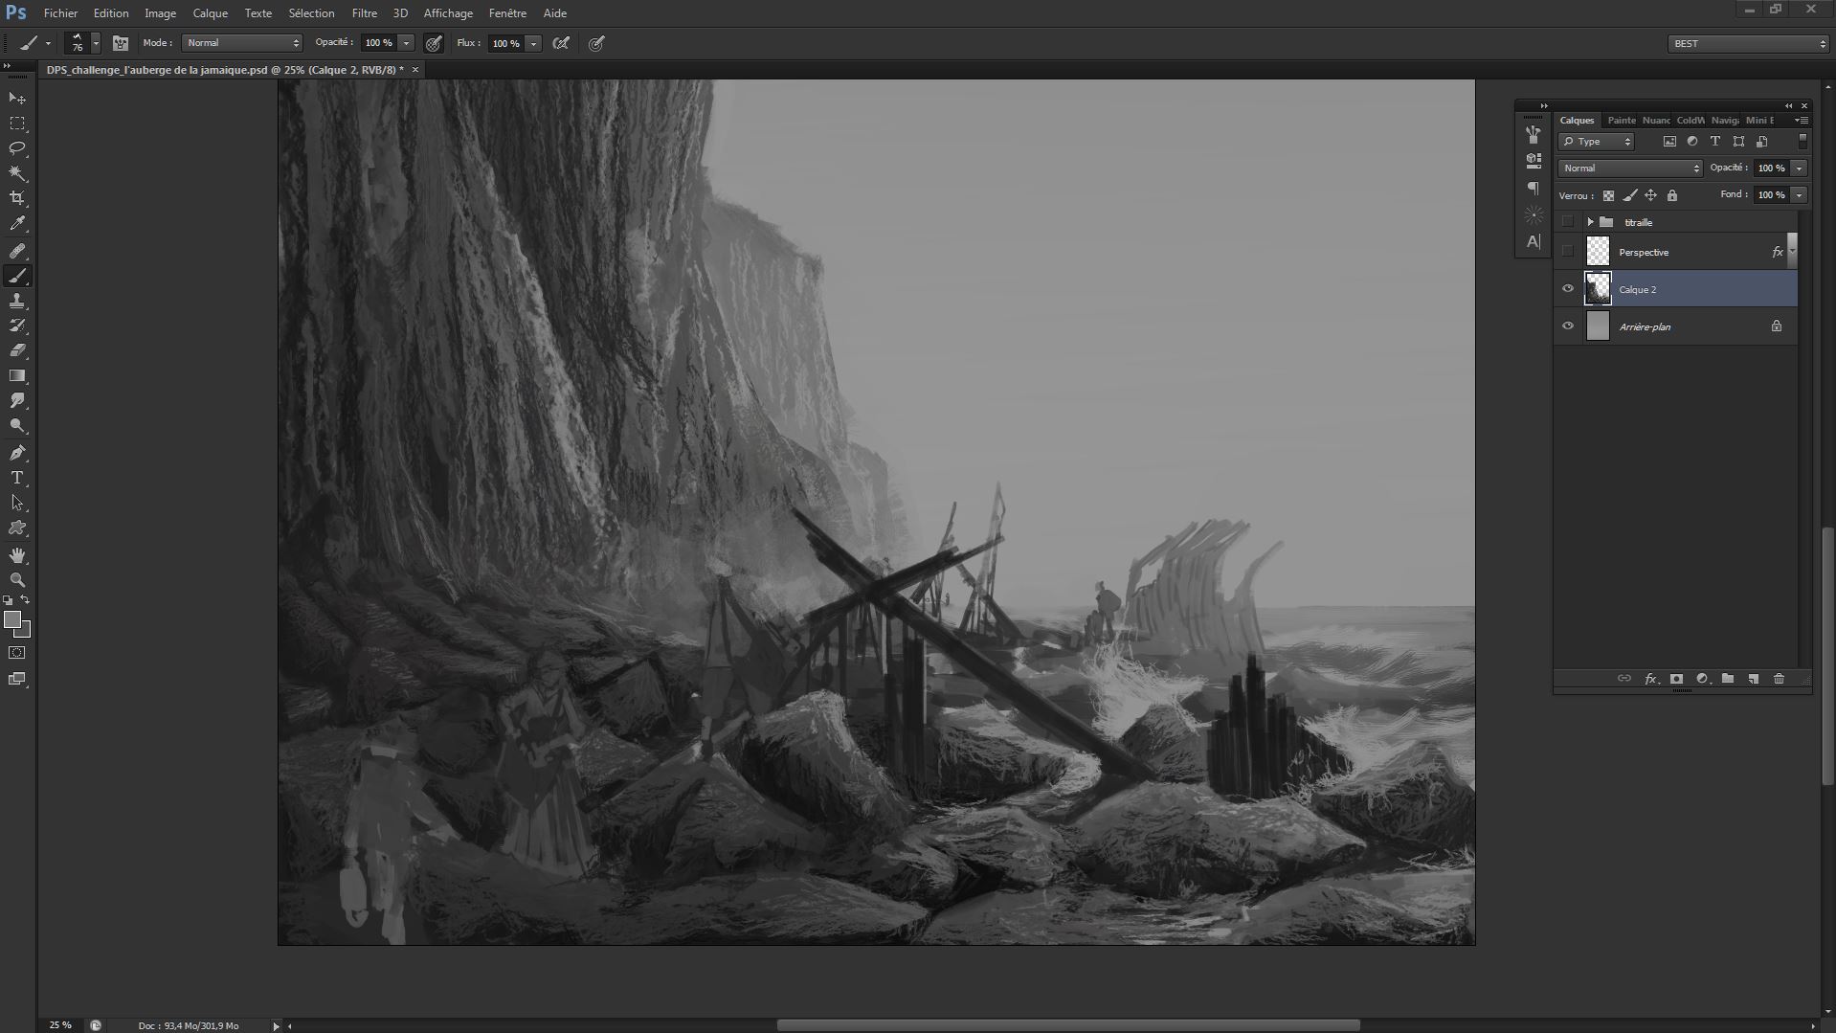Viewport: 1836px width, 1033px height.
Task: Open the Calque menu
Action: 210,13
